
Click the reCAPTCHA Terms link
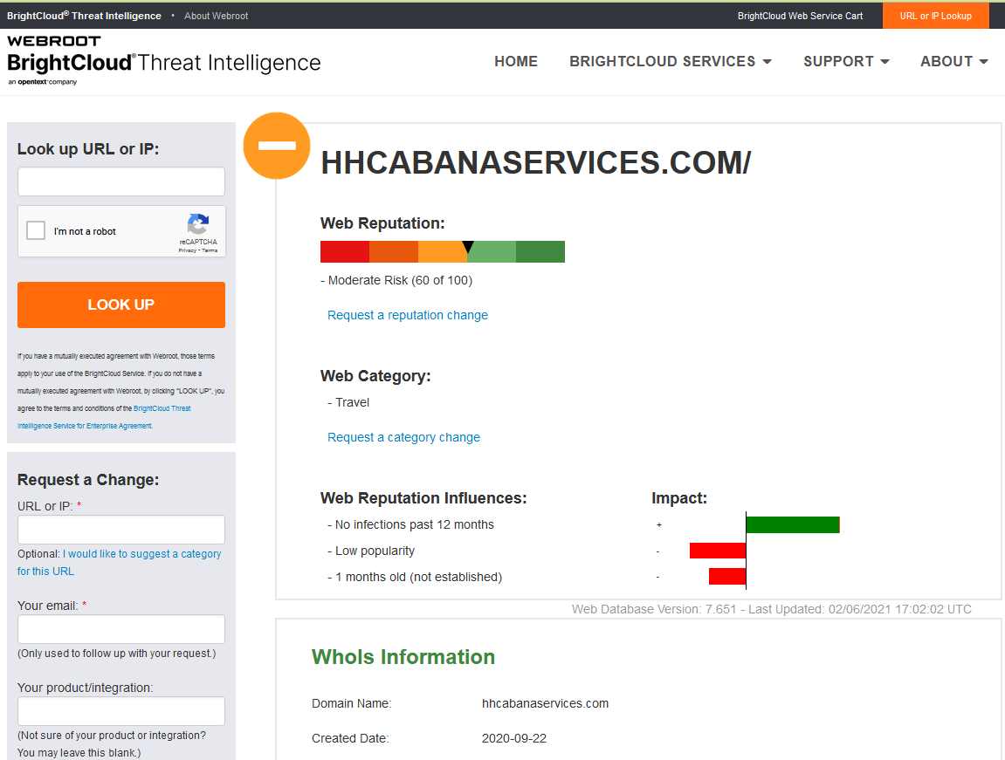pyautogui.click(x=210, y=250)
